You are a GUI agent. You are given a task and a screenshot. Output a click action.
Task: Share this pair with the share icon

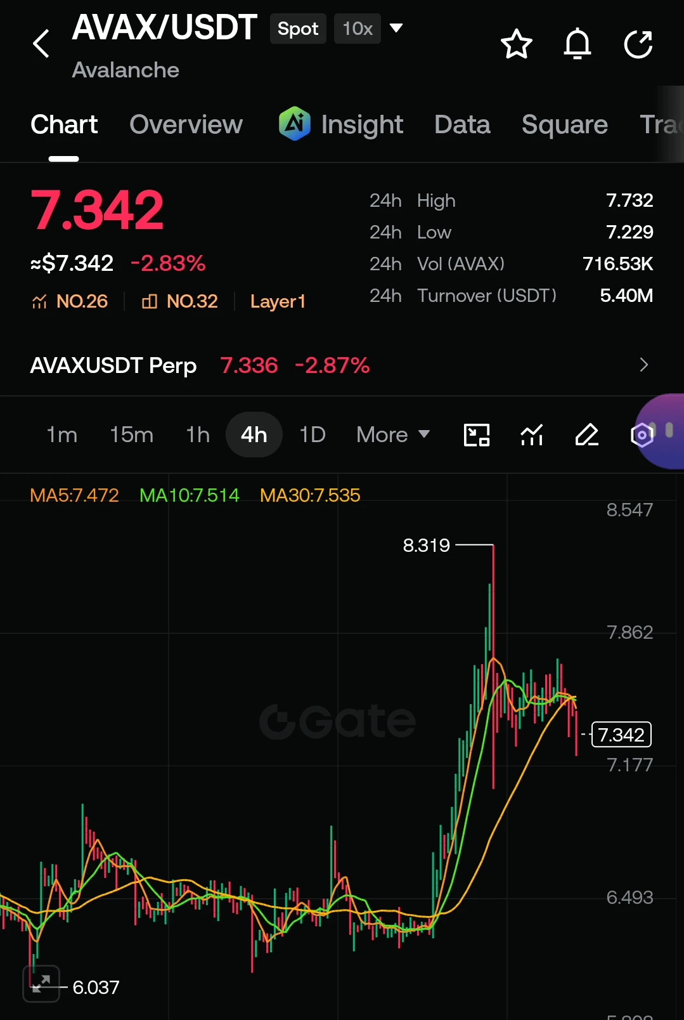[638, 44]
